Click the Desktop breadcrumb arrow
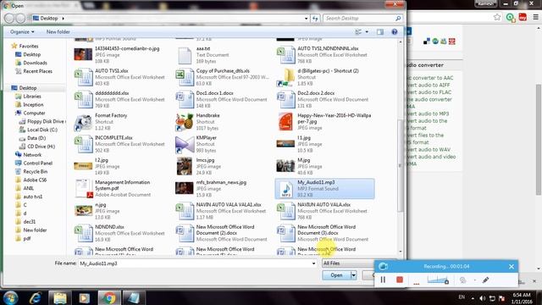 click(63, 19)
